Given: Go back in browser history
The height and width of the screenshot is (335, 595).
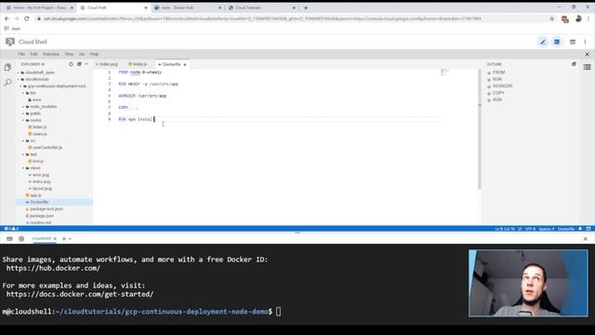Looking at the screenshot, I should pyautogui.click(x=7, y=19).
